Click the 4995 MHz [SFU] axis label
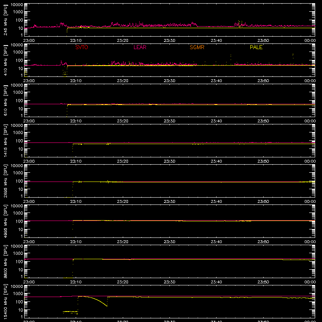322x322 pixels. pyautogui.click(x=5, y=221)
